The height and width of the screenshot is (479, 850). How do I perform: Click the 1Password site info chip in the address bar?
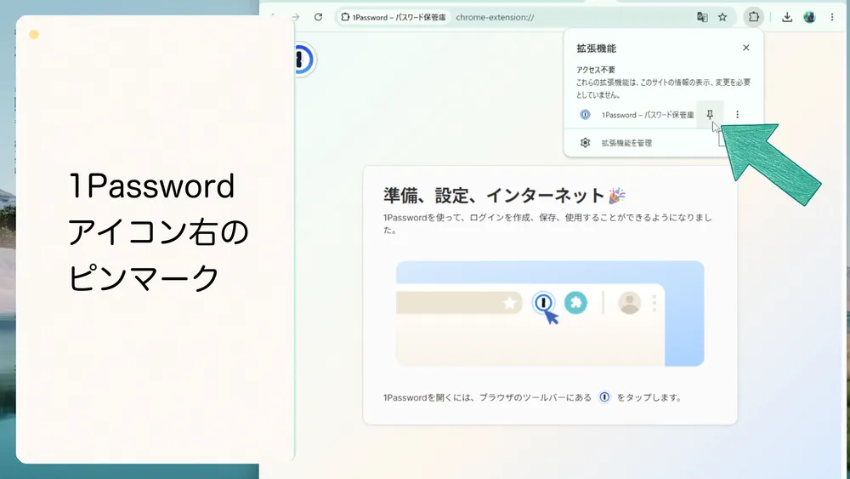coord(394,17)
